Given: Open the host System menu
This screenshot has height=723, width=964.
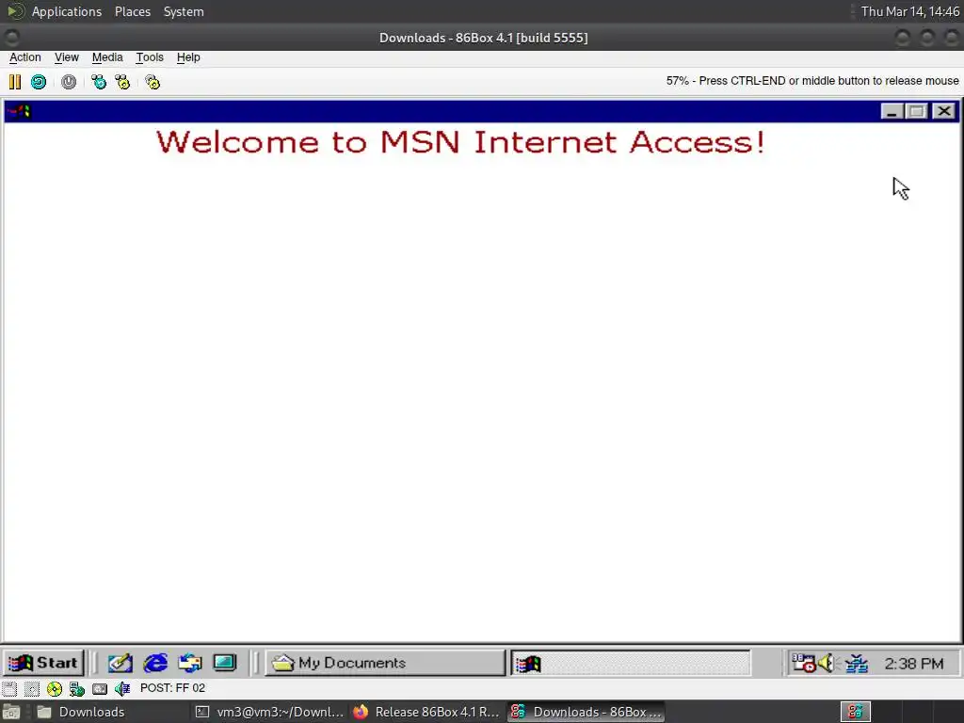Looking at the screenshot, I should click(184, 11).
